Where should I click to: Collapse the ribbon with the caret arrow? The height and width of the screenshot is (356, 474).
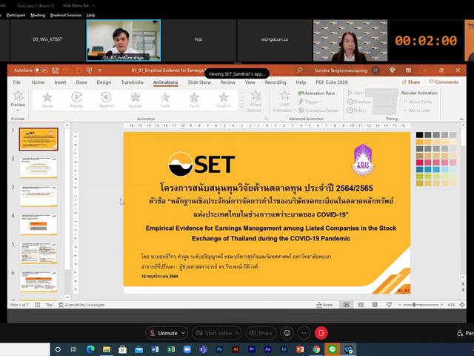coord(461,119)
